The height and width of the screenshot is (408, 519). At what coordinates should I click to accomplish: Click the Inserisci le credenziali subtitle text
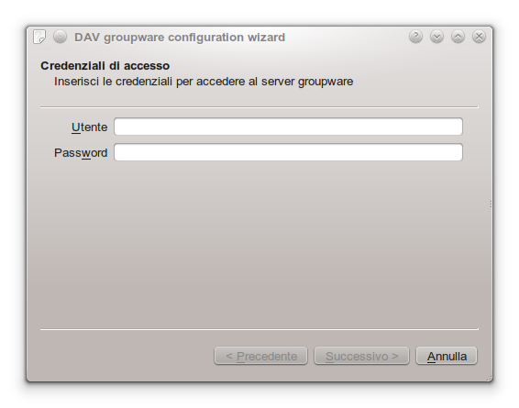click(204, 82)
